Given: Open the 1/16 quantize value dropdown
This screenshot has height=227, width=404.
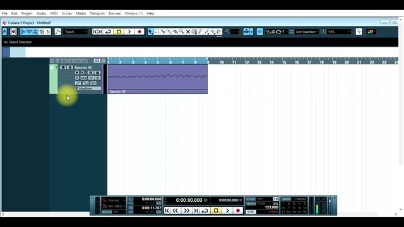Looking at the screenshot, I should coord(339,32).
